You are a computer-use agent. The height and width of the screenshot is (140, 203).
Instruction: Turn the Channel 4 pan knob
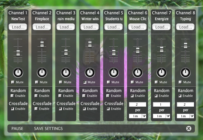pos(90,73)
